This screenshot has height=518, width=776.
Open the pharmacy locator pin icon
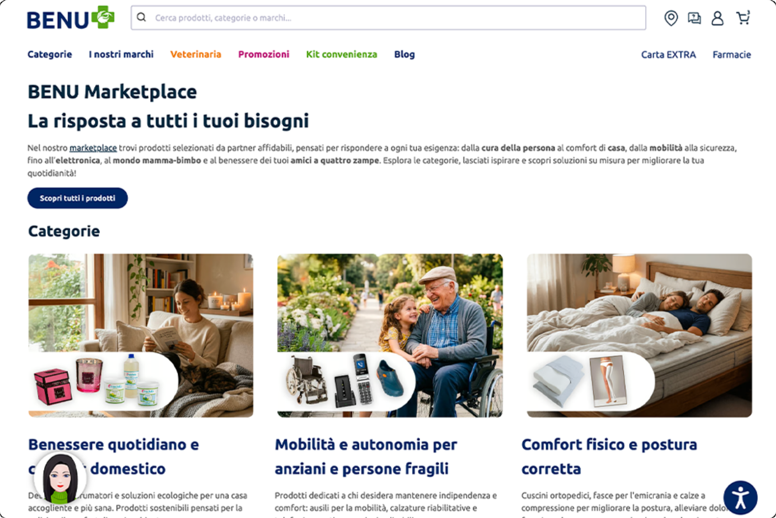tap(671, 18)
